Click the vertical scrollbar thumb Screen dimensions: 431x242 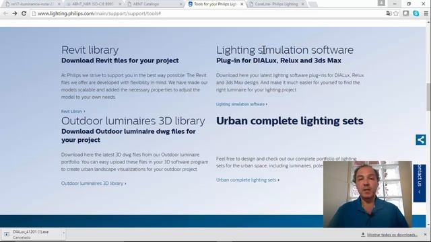coord(428,97)
